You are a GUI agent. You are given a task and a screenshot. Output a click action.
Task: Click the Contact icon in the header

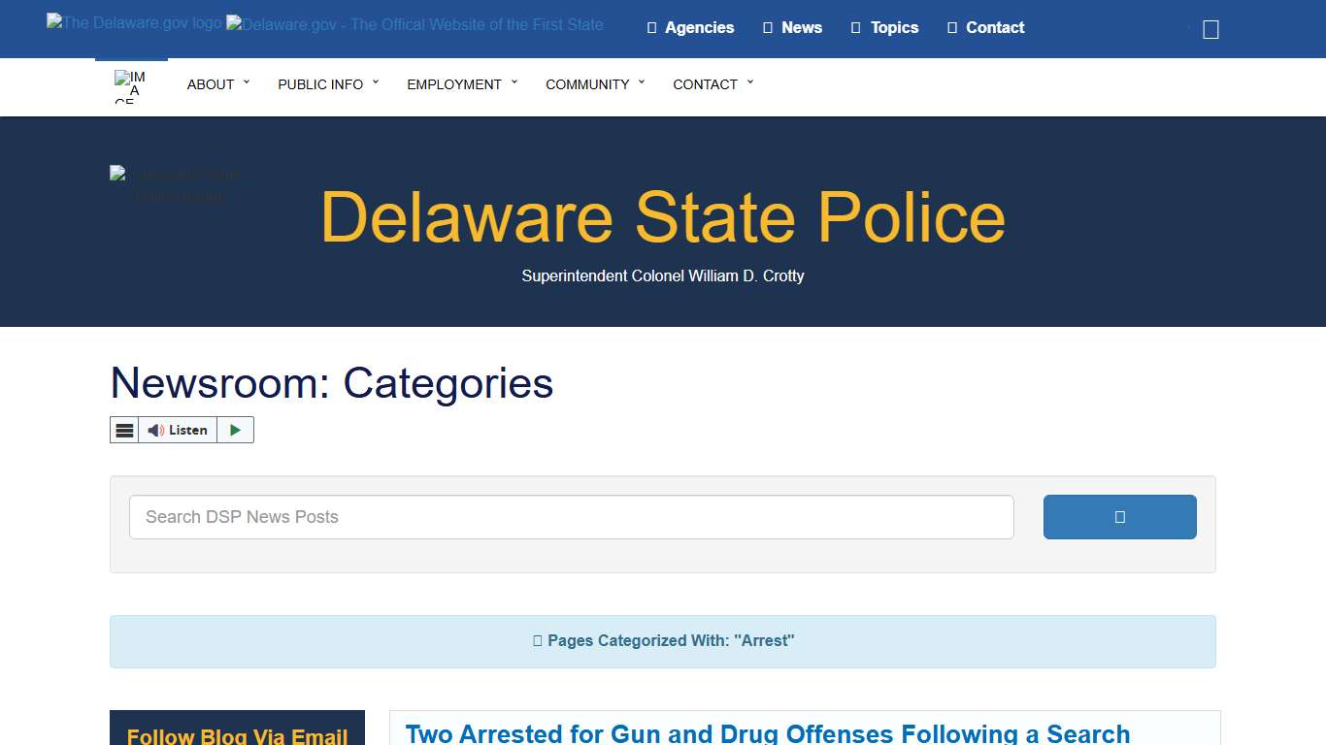click(950, 27)
